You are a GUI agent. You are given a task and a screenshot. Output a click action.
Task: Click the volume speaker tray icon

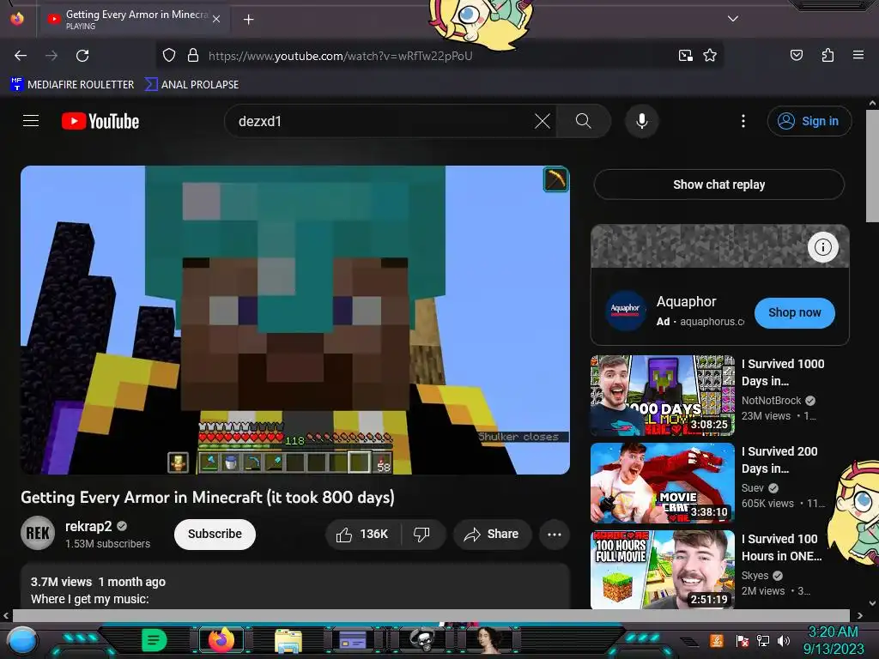[x=784, y=641]
